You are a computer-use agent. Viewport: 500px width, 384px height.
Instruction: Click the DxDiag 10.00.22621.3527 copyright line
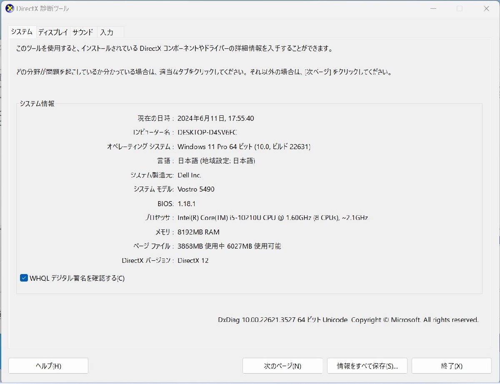pyautogui.click(x=348, y=320)
